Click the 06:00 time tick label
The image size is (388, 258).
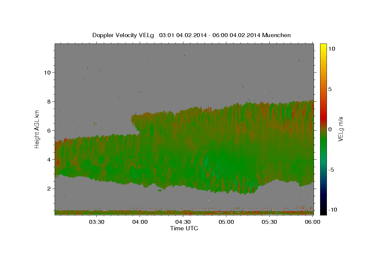(x=313, y=222)
